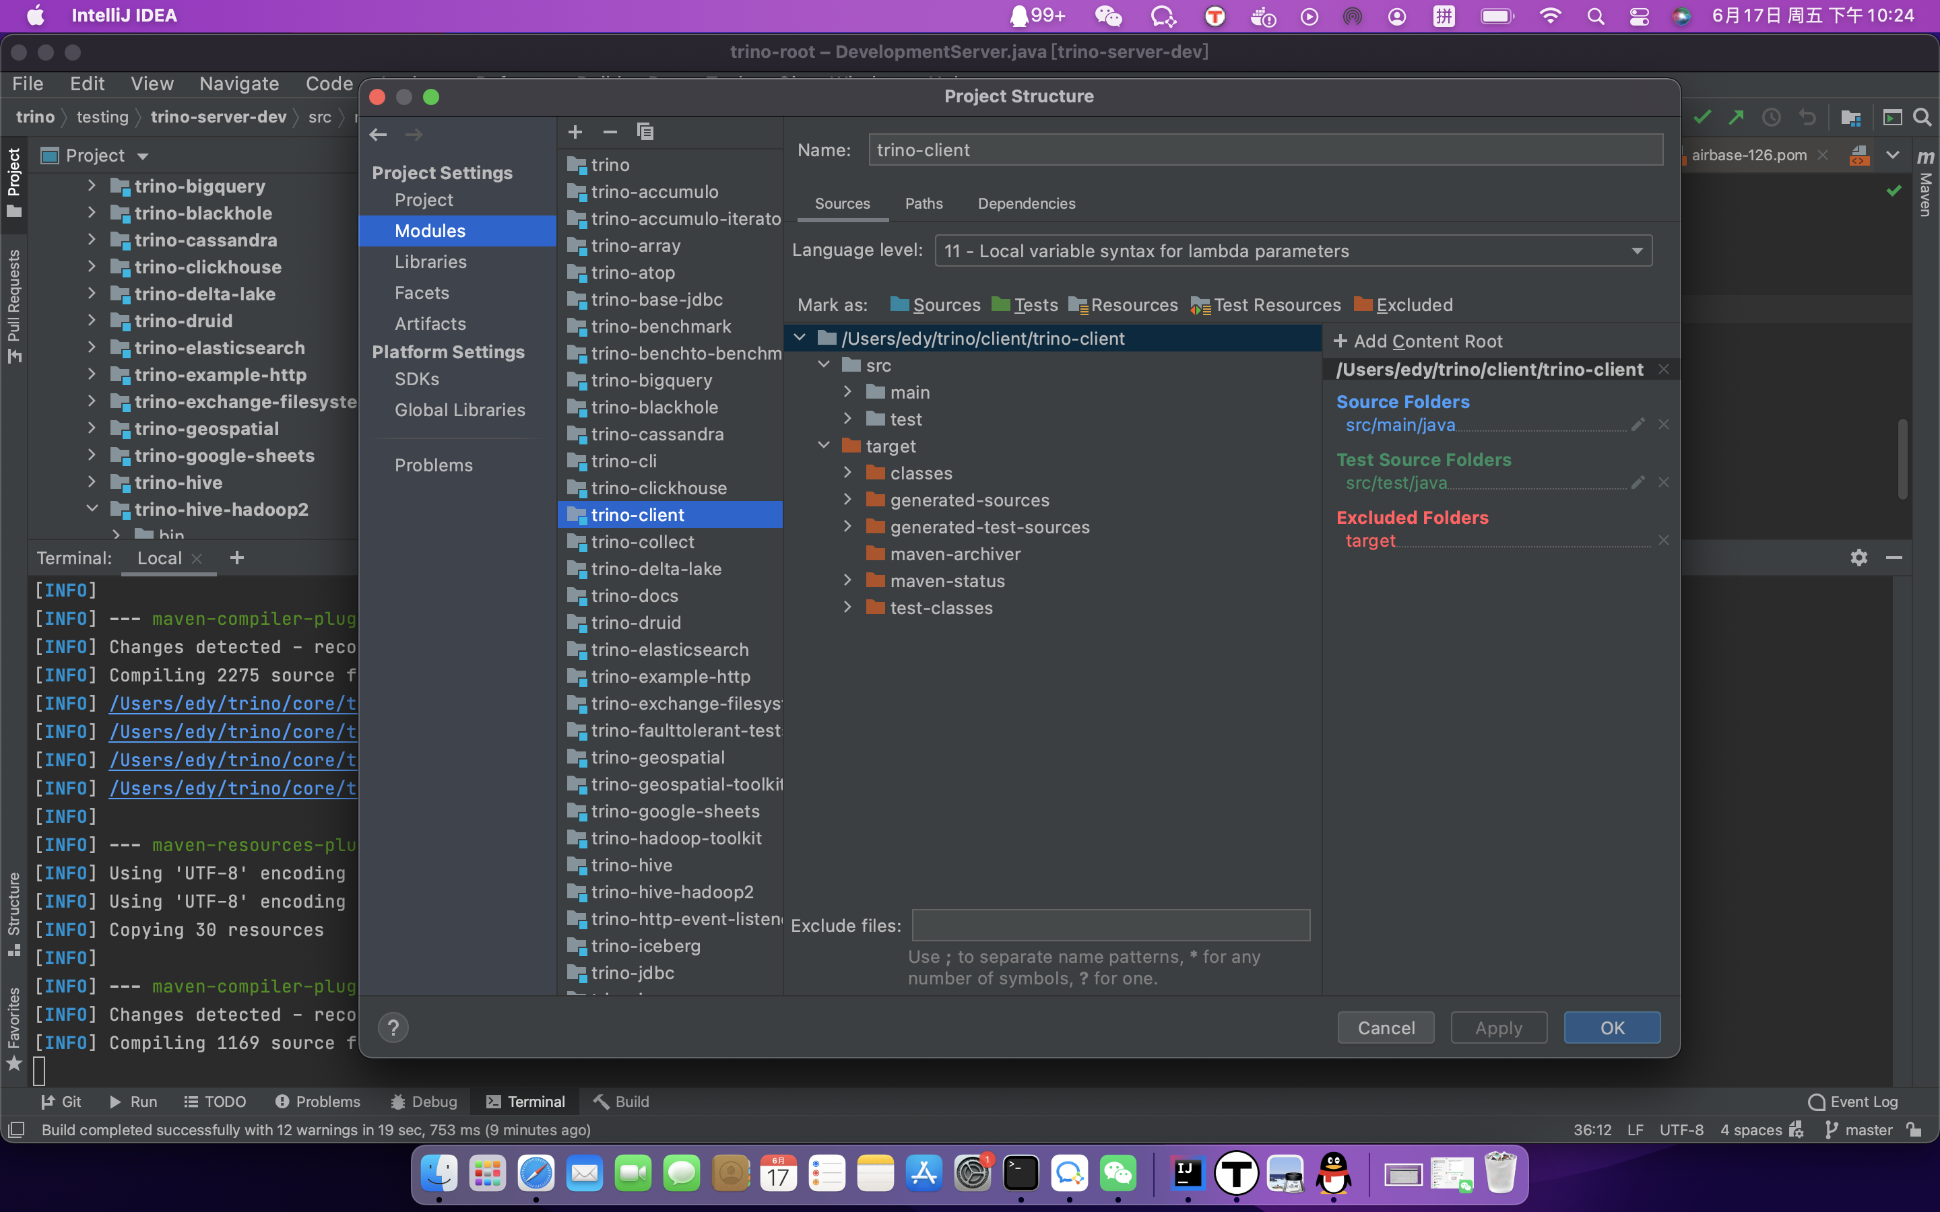Viewport: 1940px width, 1212px height.
Task: Open help via question mark icon
Action: 393,1027
